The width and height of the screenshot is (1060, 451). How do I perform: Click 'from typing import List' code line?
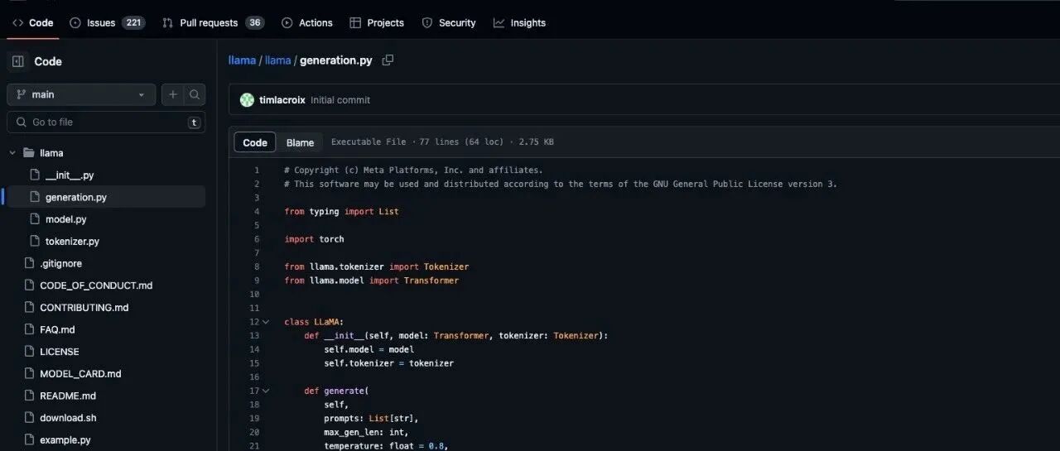coord(341,211)
